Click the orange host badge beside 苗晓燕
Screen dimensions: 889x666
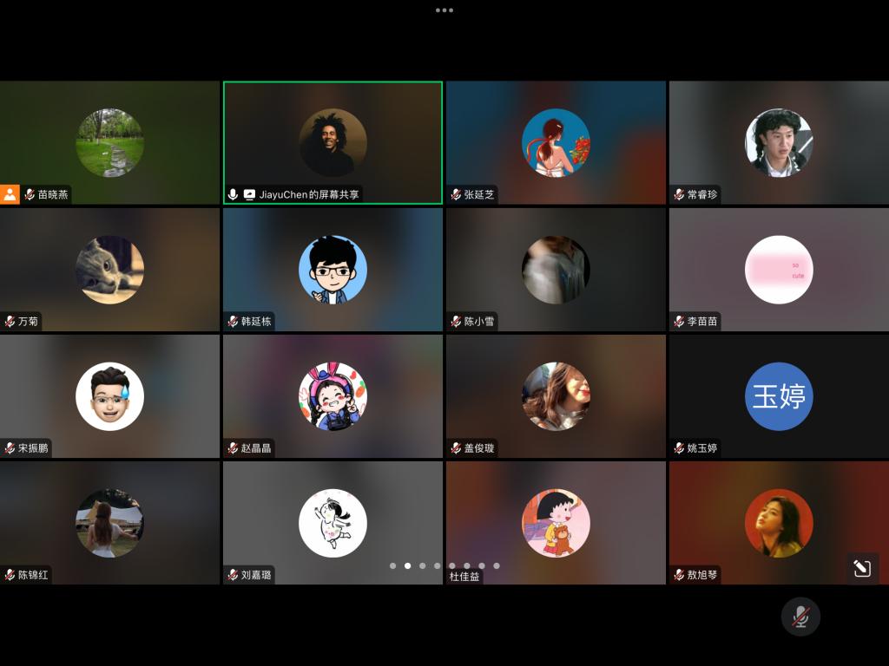pos(10,194)
